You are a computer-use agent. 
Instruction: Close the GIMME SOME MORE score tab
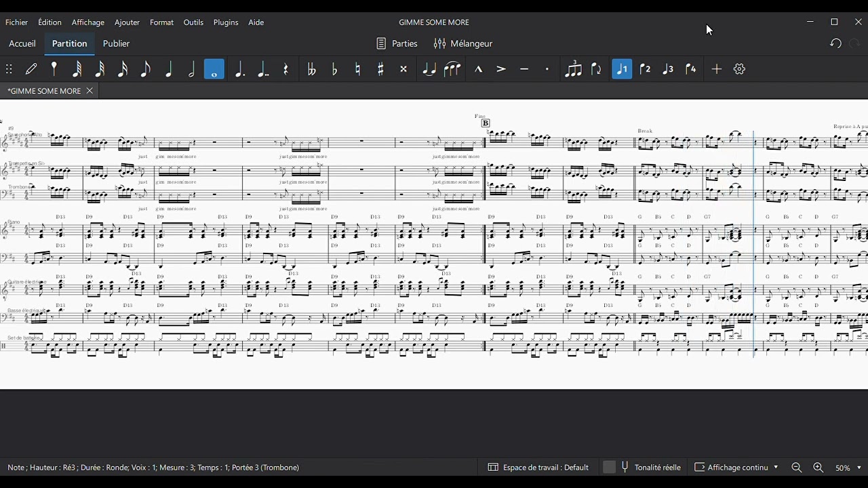tap(90, 91)
